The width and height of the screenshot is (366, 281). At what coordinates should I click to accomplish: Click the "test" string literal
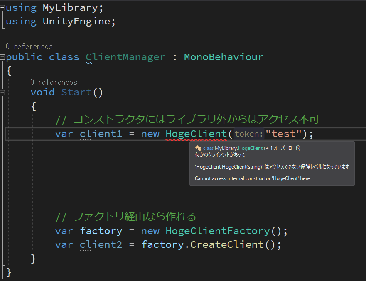(283, 134)
